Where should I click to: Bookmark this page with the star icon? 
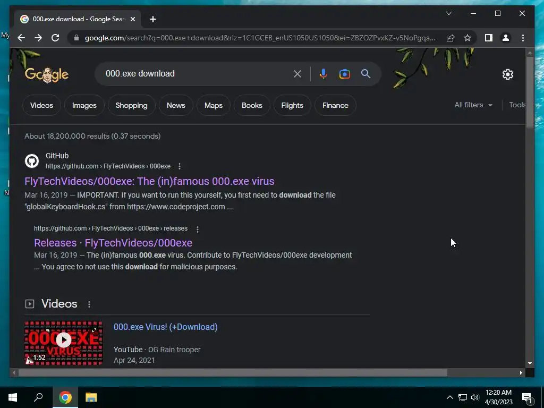[x=467, y=38]
